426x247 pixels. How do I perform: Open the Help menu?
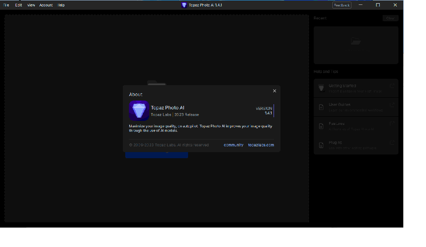(61, 5)
